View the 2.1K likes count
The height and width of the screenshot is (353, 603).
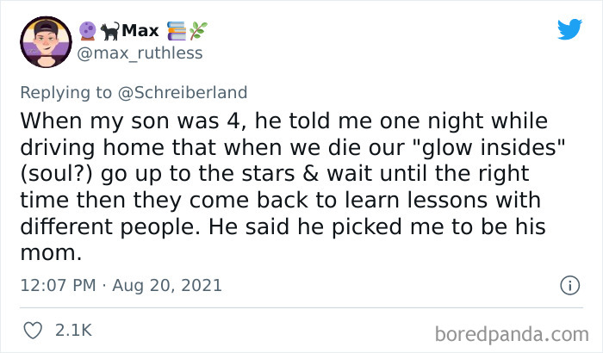73,330
